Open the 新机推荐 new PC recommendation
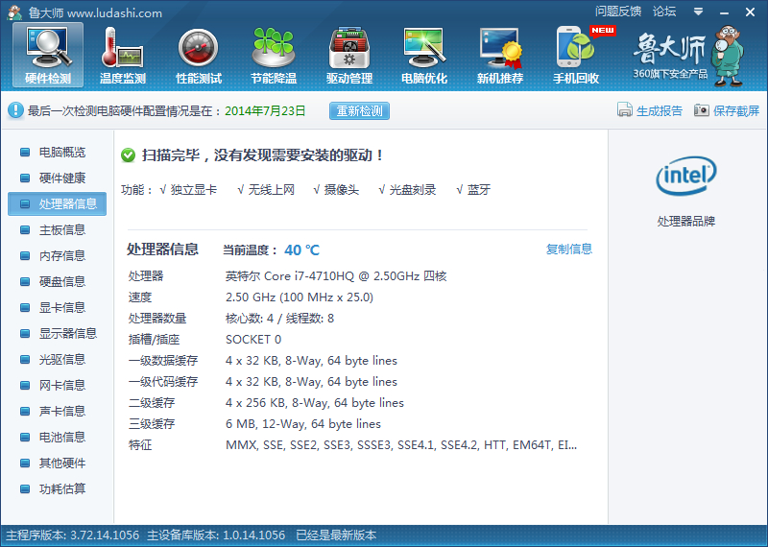The width and height of the screenshot is (768, 547). [500, 56]
